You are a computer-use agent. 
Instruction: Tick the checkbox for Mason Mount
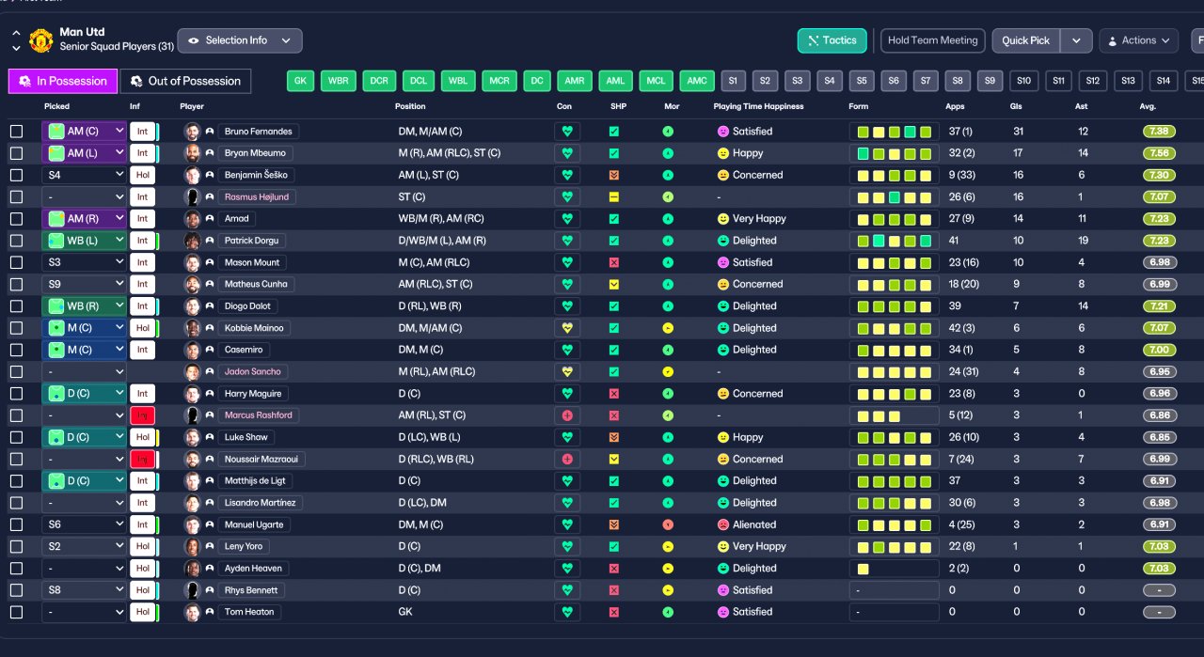(16, 262)
